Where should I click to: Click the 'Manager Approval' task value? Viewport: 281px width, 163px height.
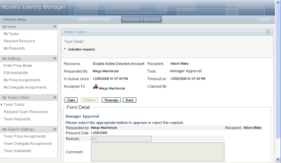point(186,71)
